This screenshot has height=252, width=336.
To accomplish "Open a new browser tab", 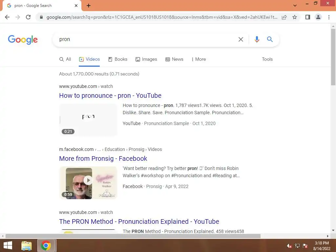I will point(89,6).
